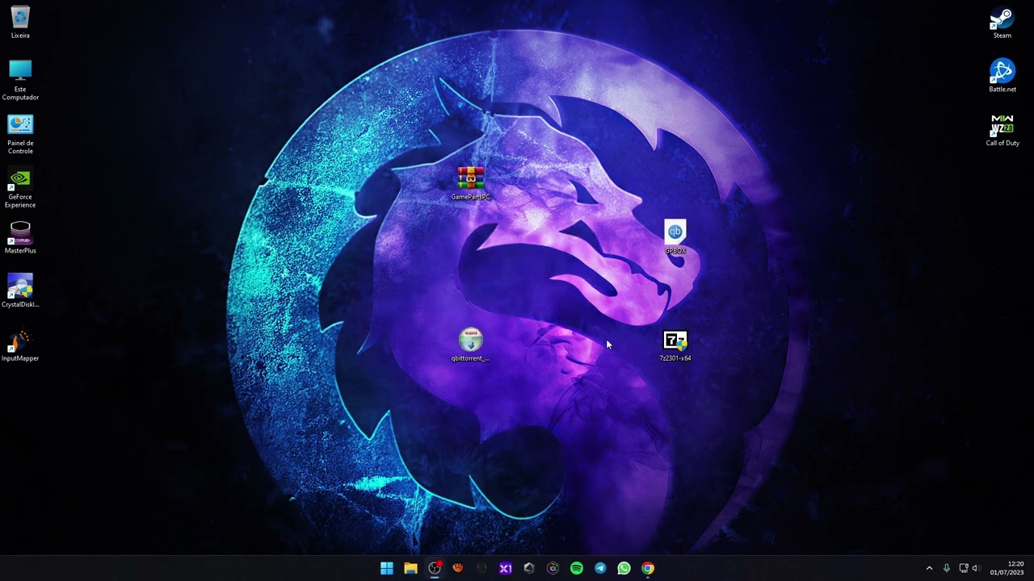Viewport: 1034px width, 581px height.
Task: Open the orange paw app in taskbar
Action: 458,568
